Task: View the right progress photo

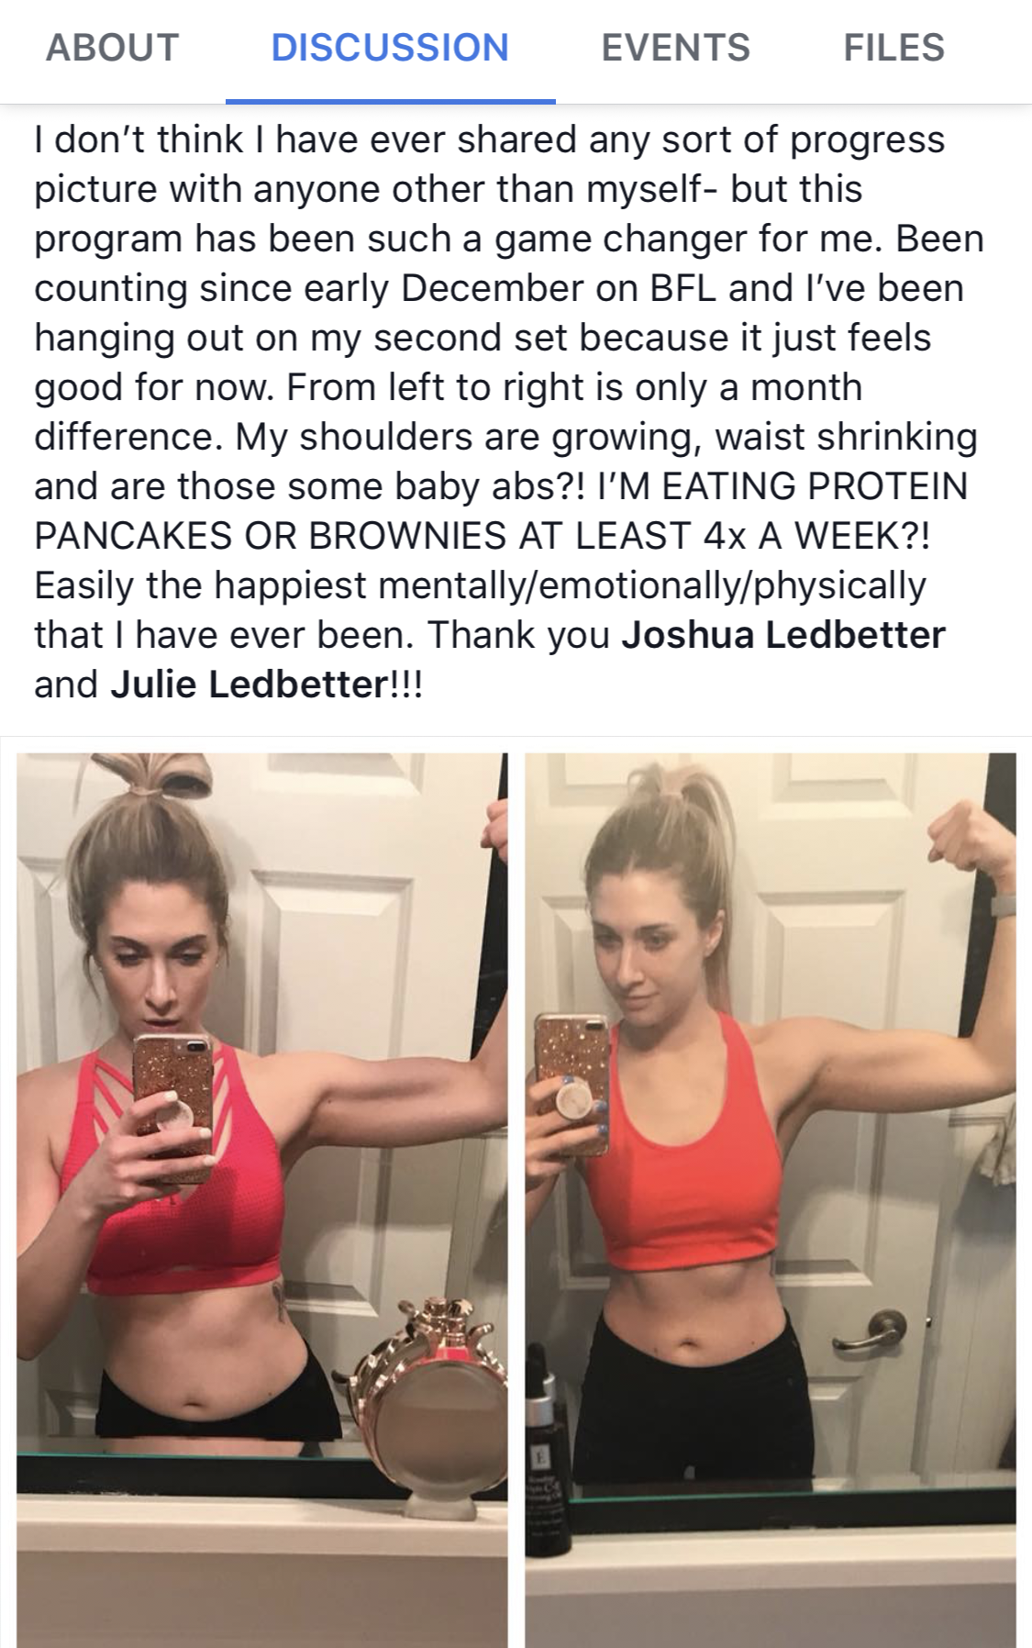Action: (x=771, y=1200)
